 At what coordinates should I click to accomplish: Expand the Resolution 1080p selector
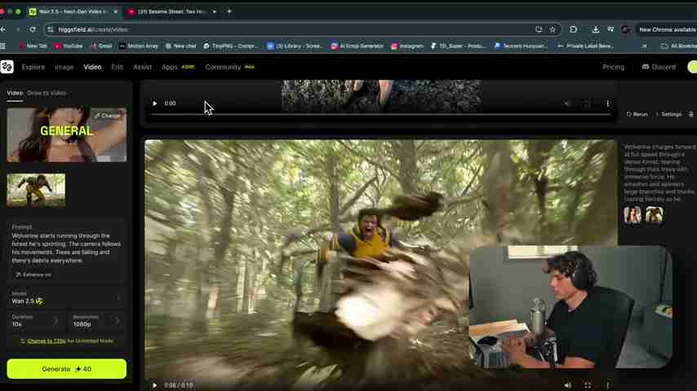[97, 320]
